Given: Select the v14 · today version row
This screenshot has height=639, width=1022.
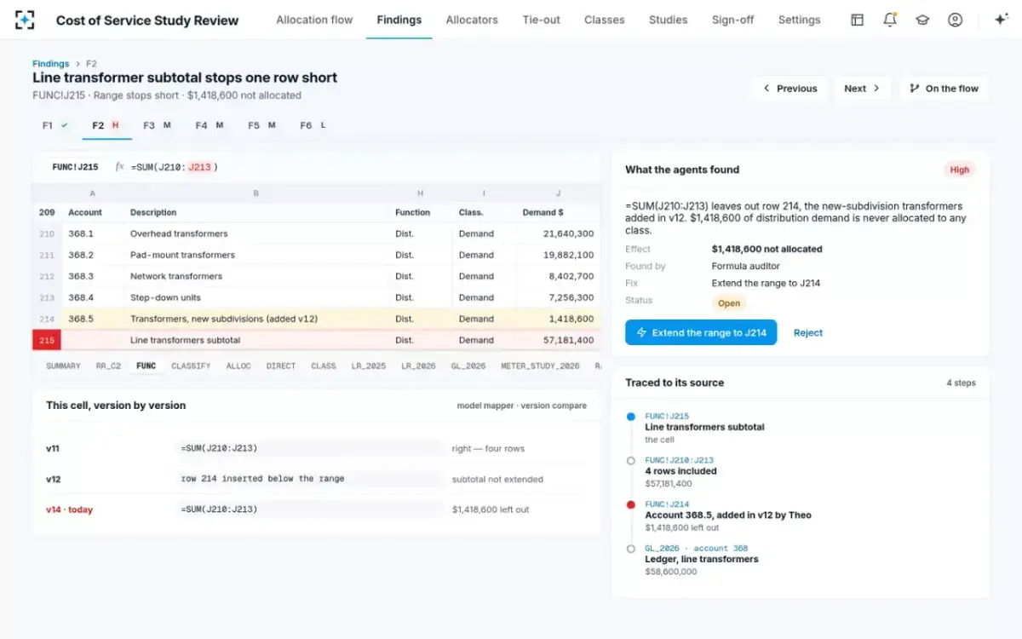Looking at the screenshot, I should coord(316,509).
